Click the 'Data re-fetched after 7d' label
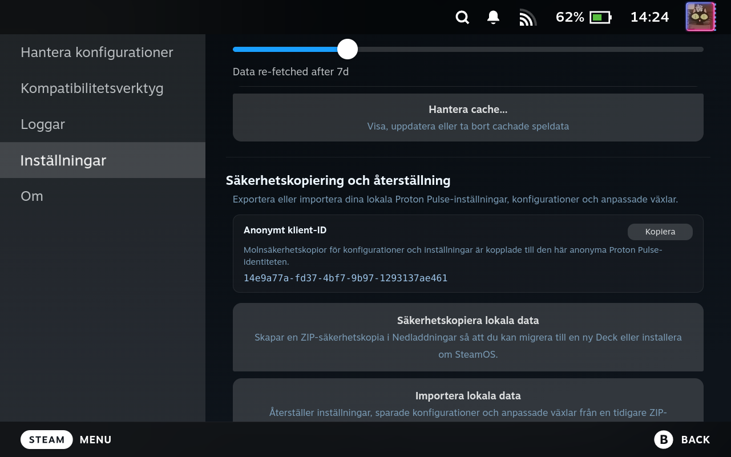This screenshot has width=731, height=457. (x=290, y=72)
